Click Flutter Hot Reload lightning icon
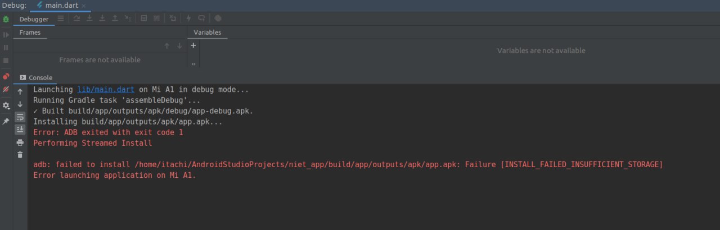Screen dimensions: 720x230 [x=188, y=19]
